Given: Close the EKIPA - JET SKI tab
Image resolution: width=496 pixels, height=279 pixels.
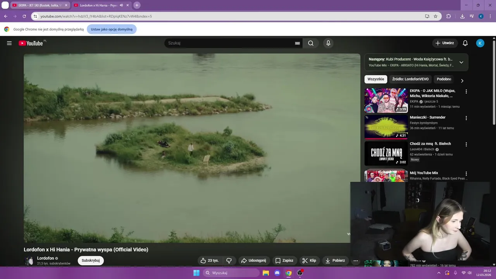Looking at the screenshot, I should [x=66, y=5].
